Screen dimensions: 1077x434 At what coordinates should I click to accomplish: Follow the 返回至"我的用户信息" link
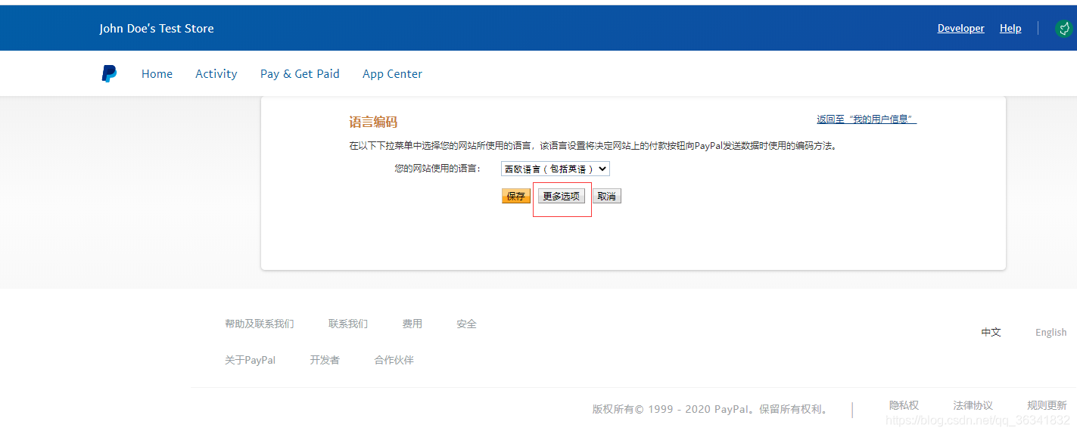pyautogui.click(x=867, y=119)
